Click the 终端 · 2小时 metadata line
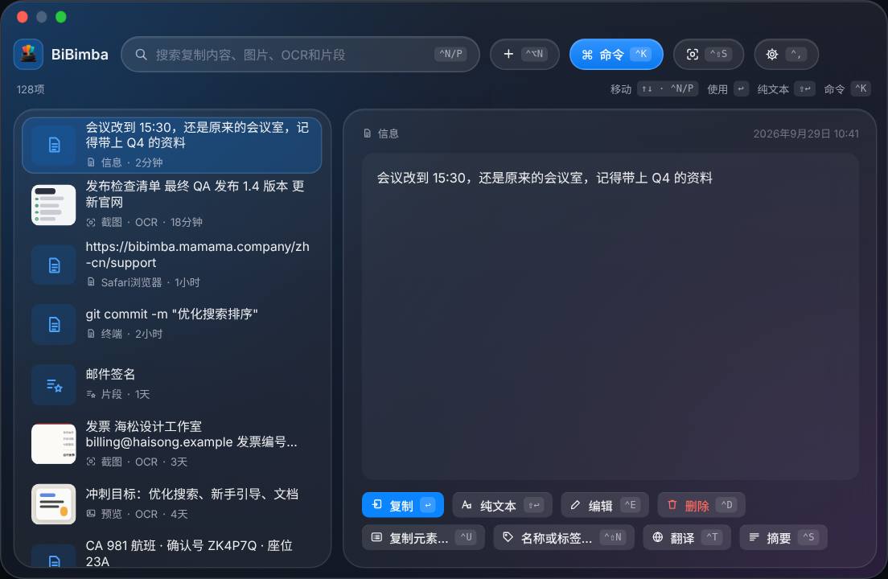This screenshot has width=888, height=579. pyautogui.click(x=125, y=334)
